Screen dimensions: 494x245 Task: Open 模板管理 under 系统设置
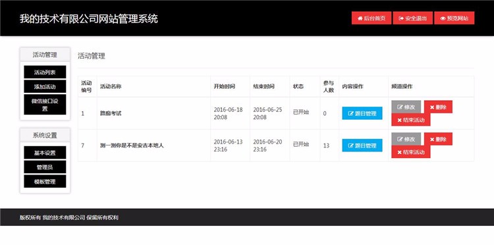coord(45,182)
